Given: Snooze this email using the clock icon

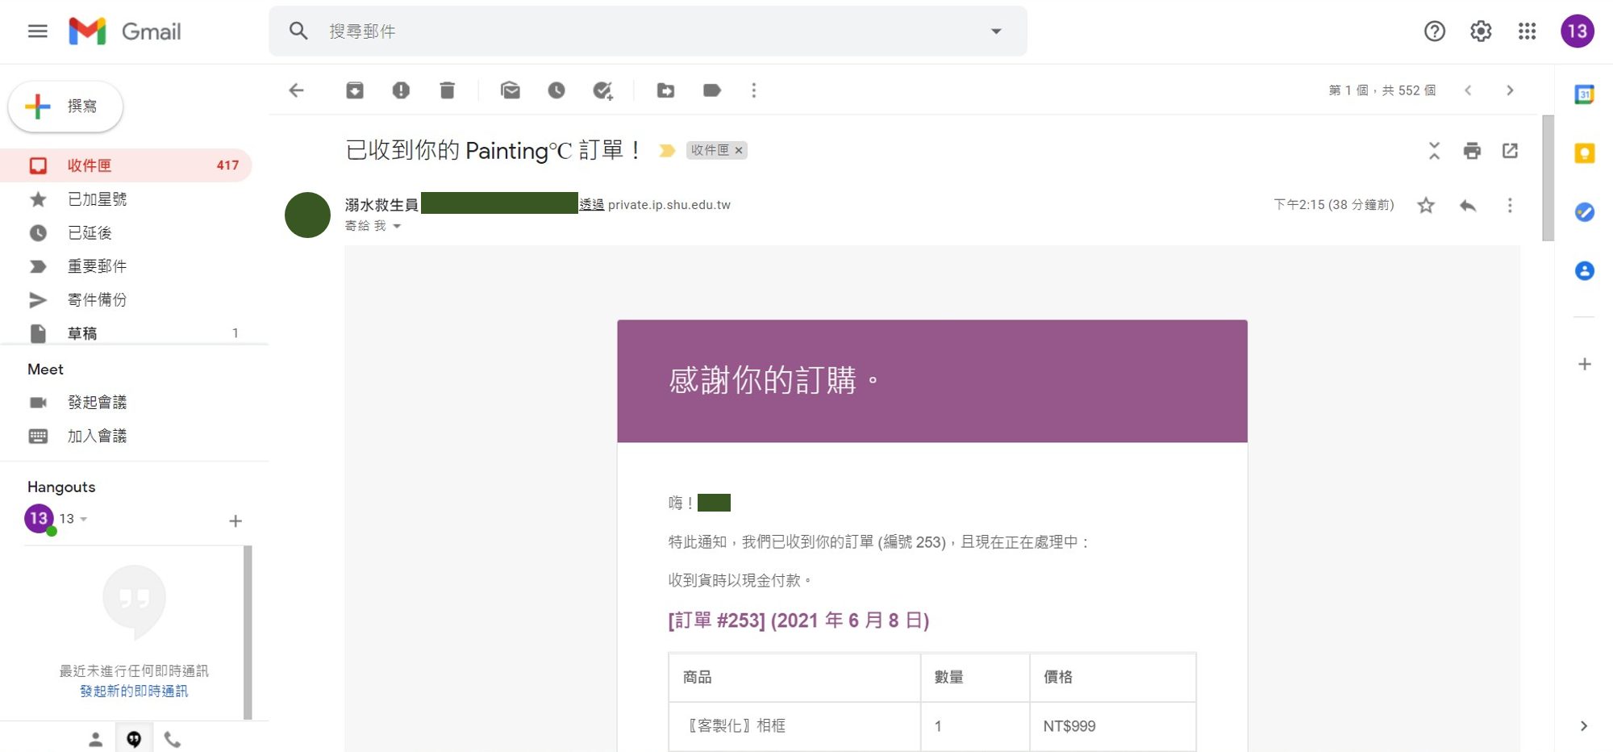Looking at the screenshot, I should (x=556, y=90).
